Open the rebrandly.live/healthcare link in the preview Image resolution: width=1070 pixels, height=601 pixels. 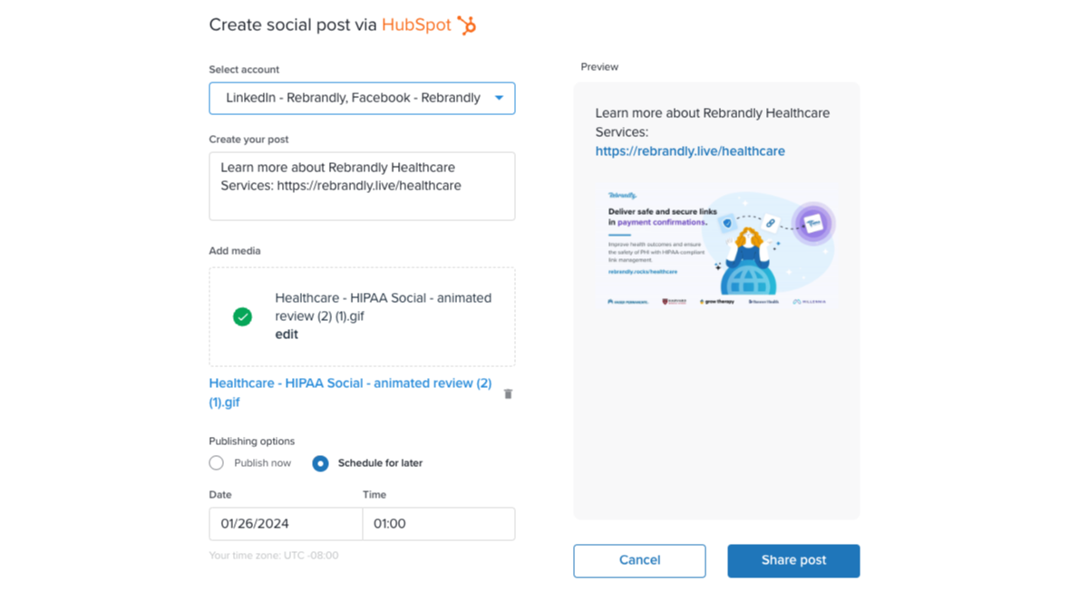(x=690, y=150)
